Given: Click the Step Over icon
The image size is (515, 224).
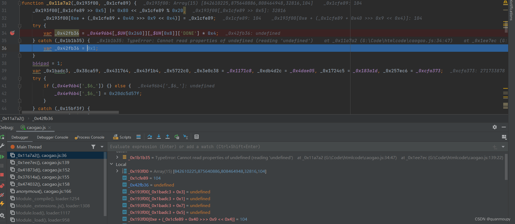Looking at the screenshot, I should [x=149, y=137].
